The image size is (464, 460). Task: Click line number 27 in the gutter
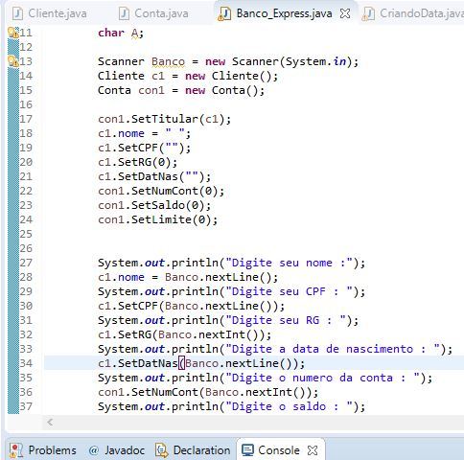26,263
